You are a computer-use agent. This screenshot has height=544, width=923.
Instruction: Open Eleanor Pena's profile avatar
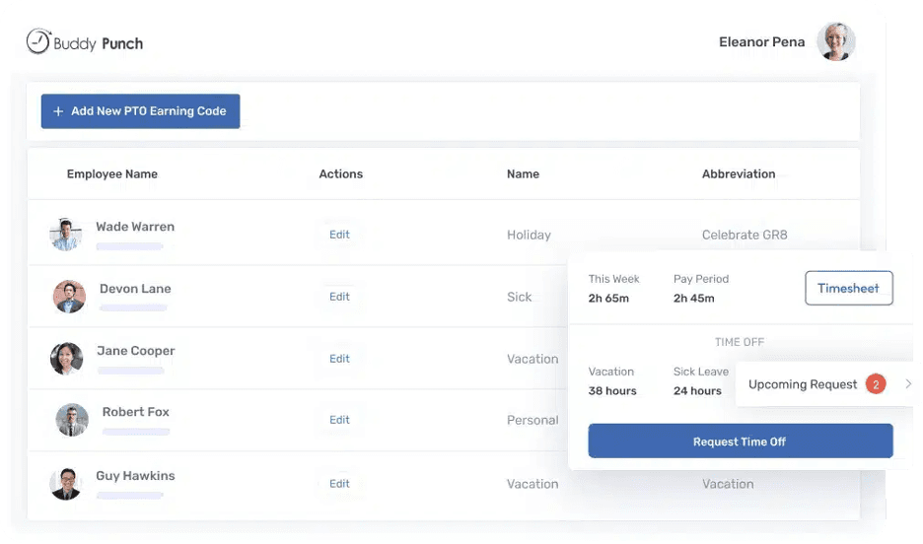coord(835,42)
